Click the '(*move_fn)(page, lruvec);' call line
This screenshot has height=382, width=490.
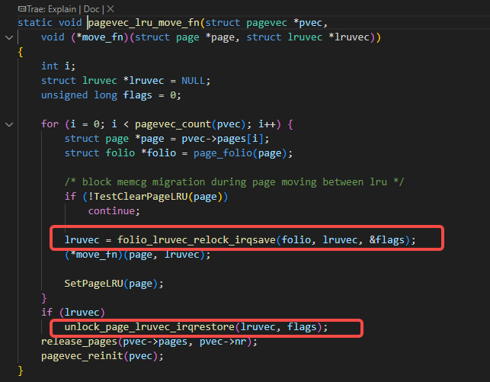(x=137, y=255)
